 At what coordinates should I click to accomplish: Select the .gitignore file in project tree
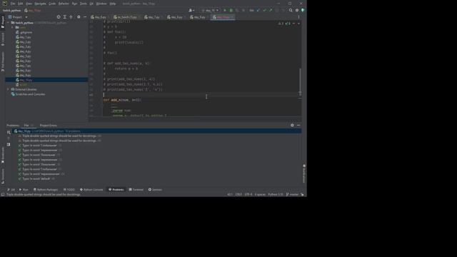point(24,32)
